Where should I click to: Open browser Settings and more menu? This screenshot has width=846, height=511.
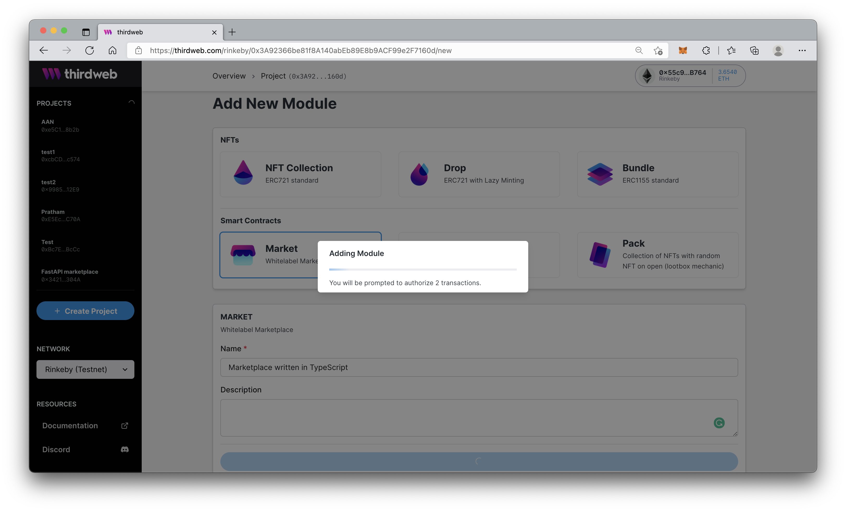(x=802, y=51)
